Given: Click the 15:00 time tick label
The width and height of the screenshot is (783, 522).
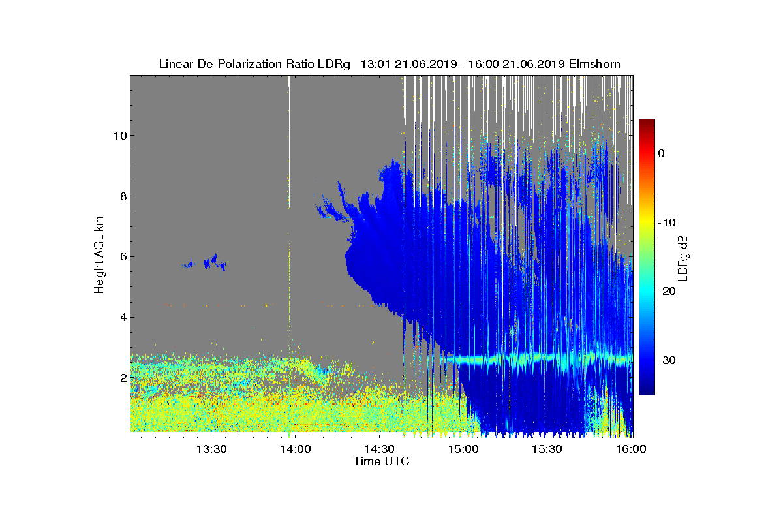Looking at the screenshot, I should point(463,449).
